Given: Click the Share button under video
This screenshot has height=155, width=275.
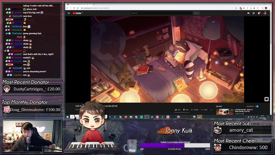Looking at the screenshot, I should tap(195, 110).
